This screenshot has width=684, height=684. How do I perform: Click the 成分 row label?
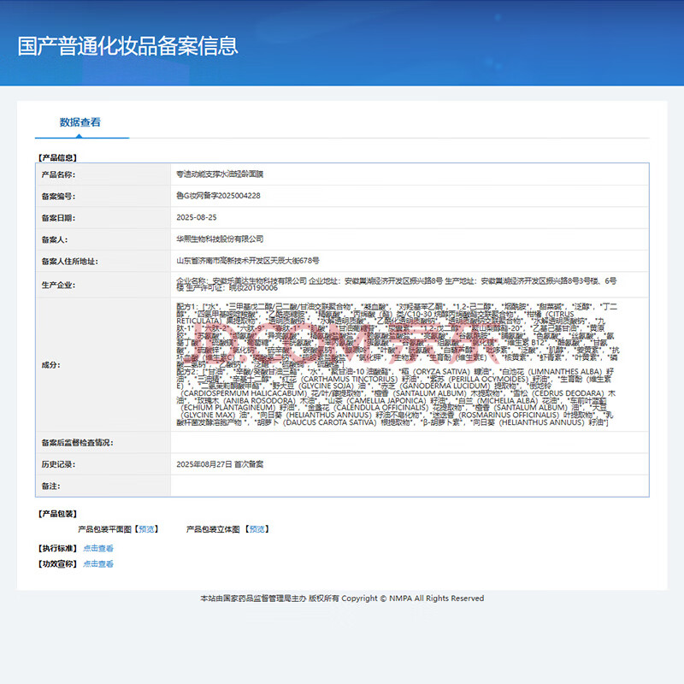(x=51, y=365)
